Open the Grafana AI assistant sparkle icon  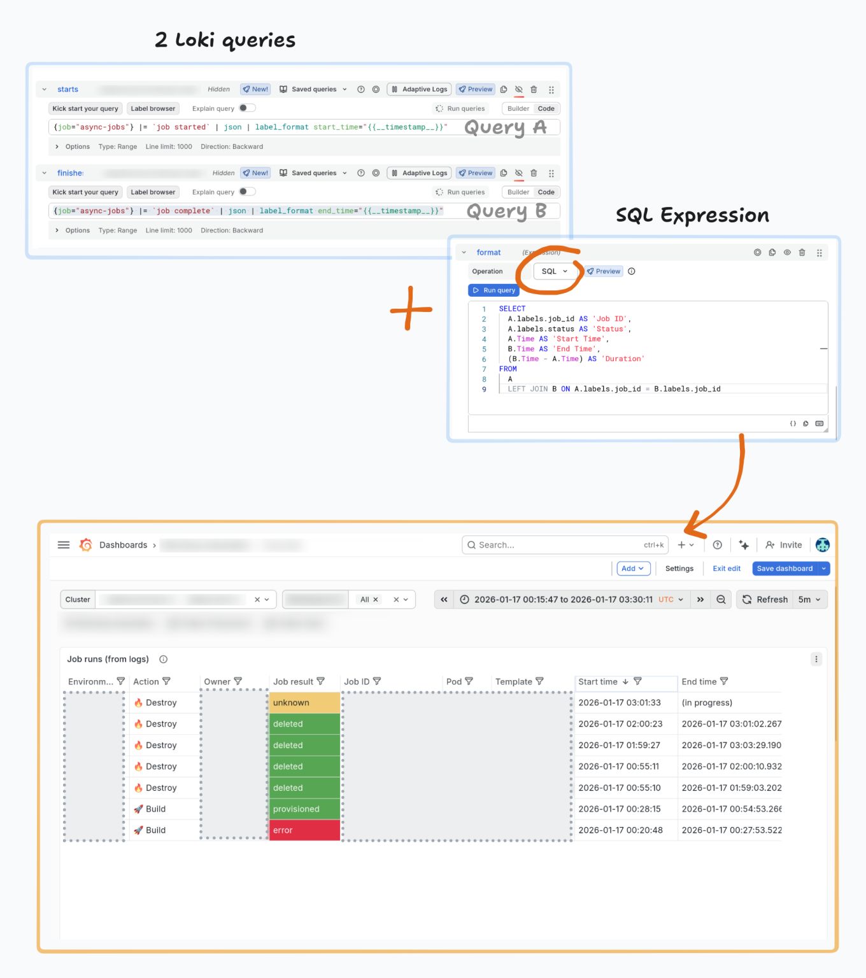pyautogui.click(x=744, y=544)
